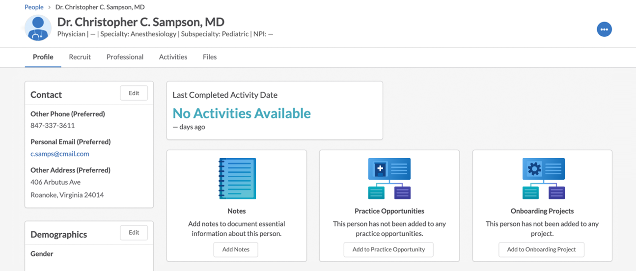The height and width of the screenshot is (271, 636).
Task: Click Add to Onboarding Project button
Action: [541, 249]
